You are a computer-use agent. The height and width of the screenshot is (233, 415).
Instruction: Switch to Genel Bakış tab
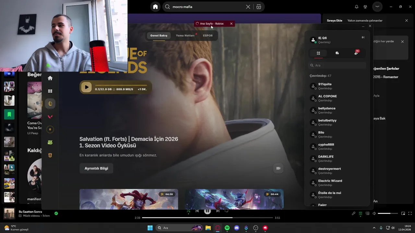[159, 36]
